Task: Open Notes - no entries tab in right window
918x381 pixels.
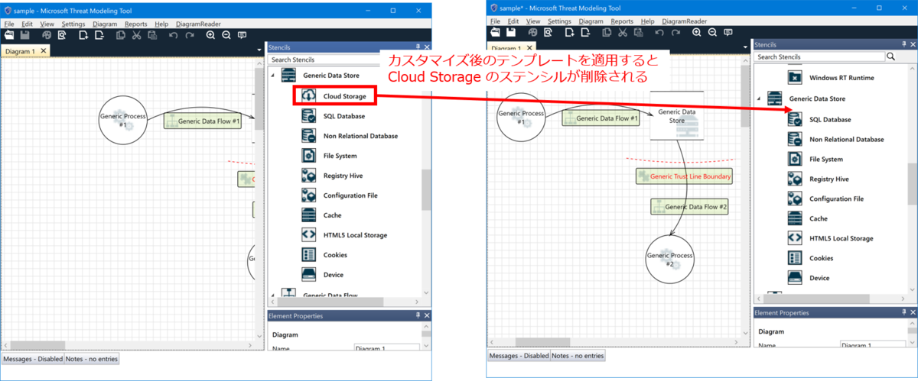Action: pos(578,355)
